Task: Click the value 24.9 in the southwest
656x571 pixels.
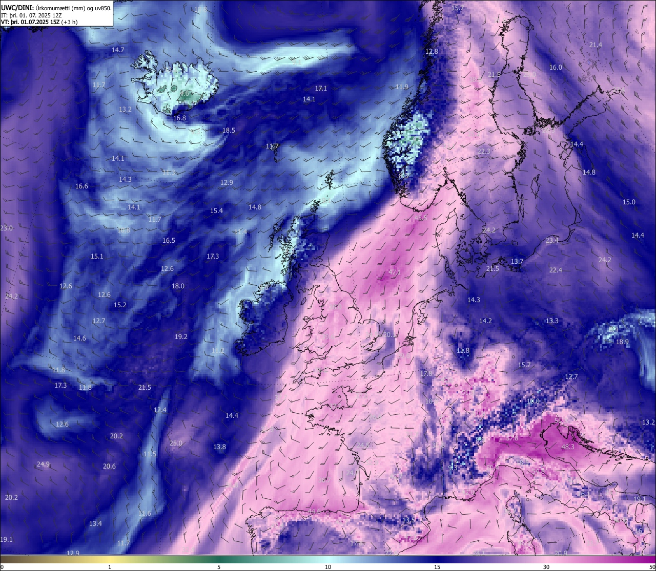Action: [43, 464]
